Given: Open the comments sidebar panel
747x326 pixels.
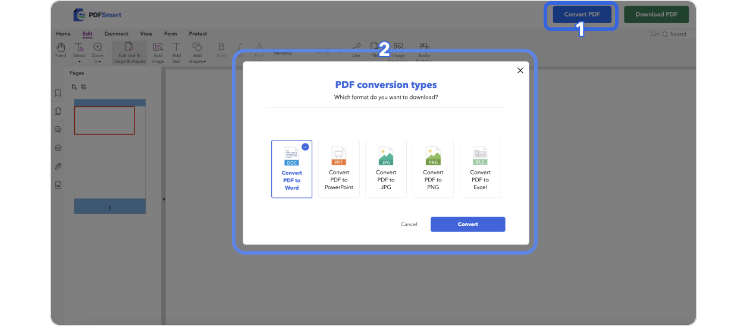Looking at the screenshot, I should [58, 129].
